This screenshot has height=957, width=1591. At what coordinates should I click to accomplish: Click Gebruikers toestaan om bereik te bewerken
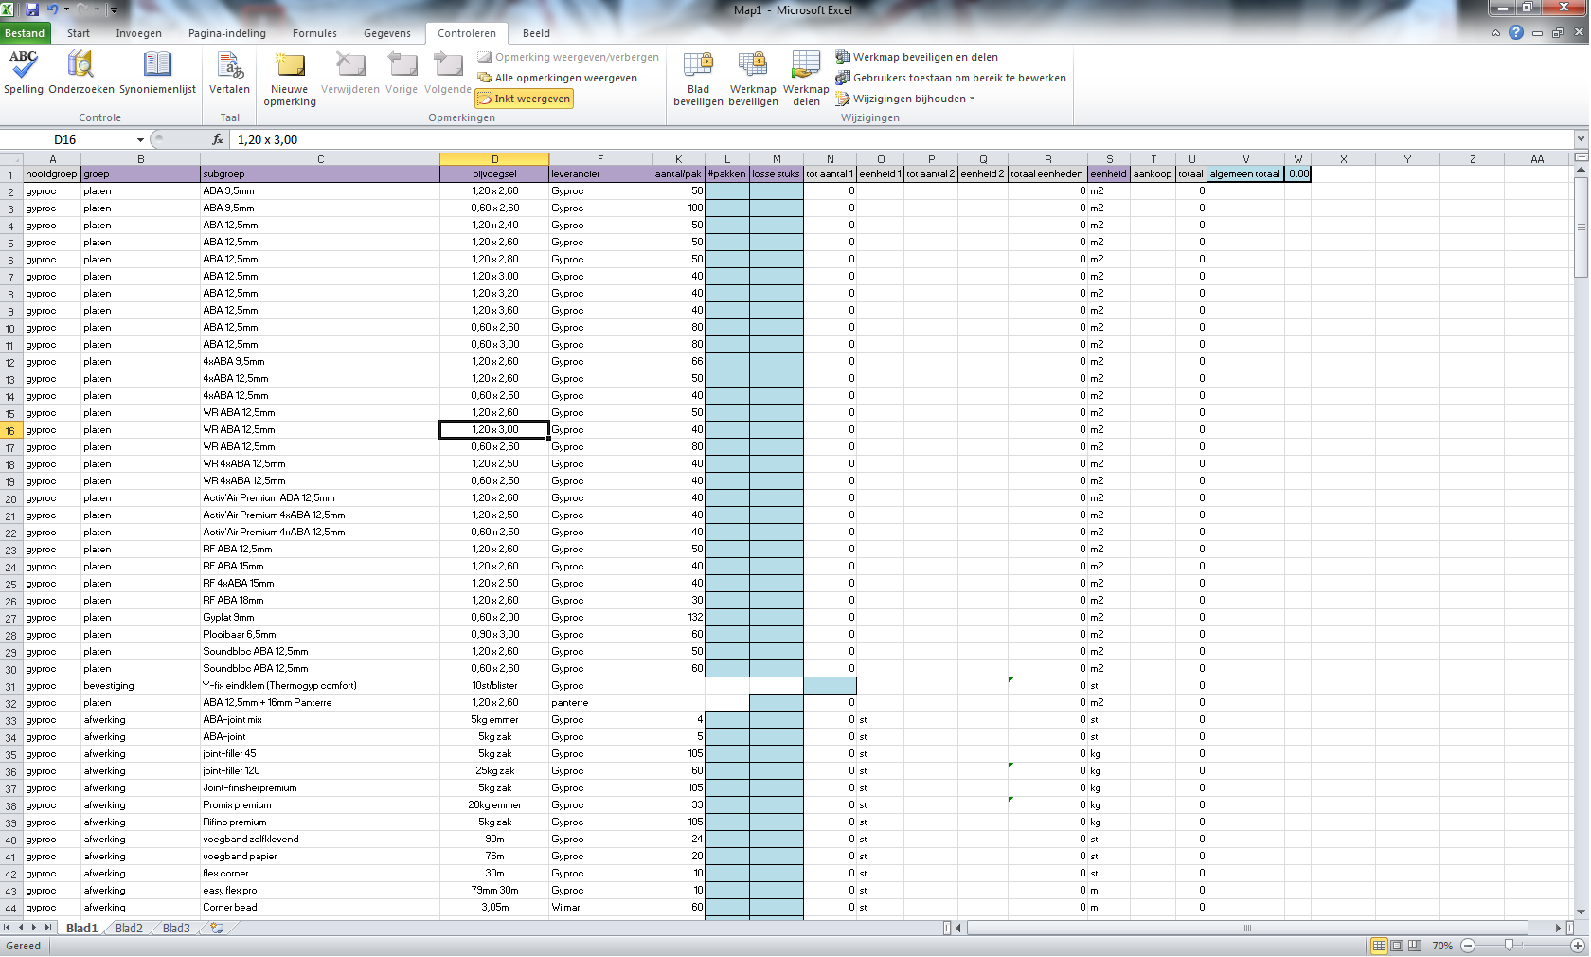pos(958,78)
